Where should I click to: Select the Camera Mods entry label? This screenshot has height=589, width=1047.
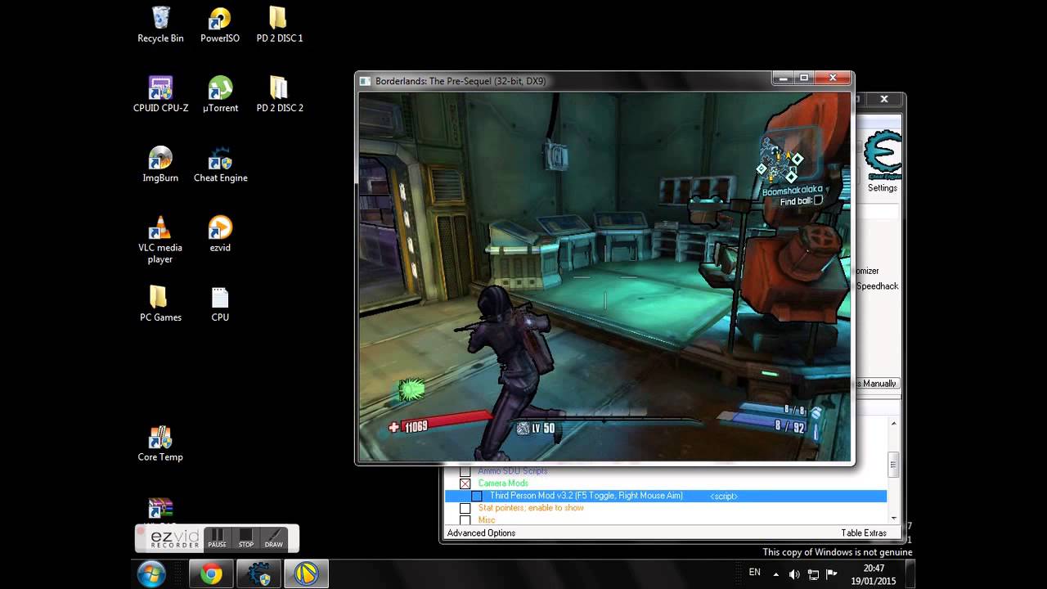tap(503, 483)
